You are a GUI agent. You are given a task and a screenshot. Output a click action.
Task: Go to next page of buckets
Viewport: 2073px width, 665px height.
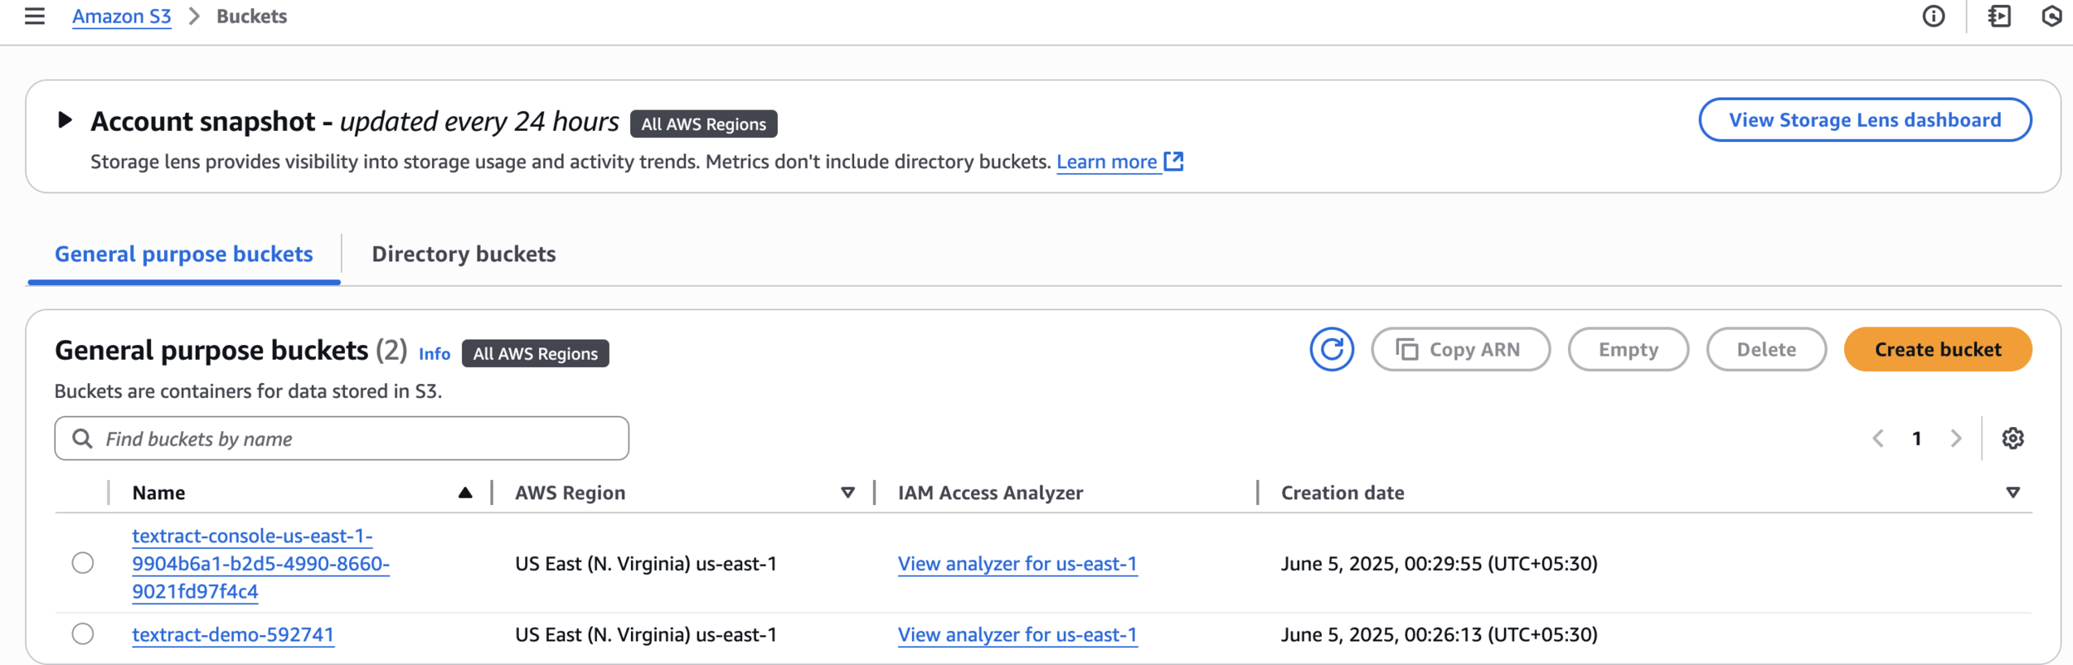(x=1956, y=438)
